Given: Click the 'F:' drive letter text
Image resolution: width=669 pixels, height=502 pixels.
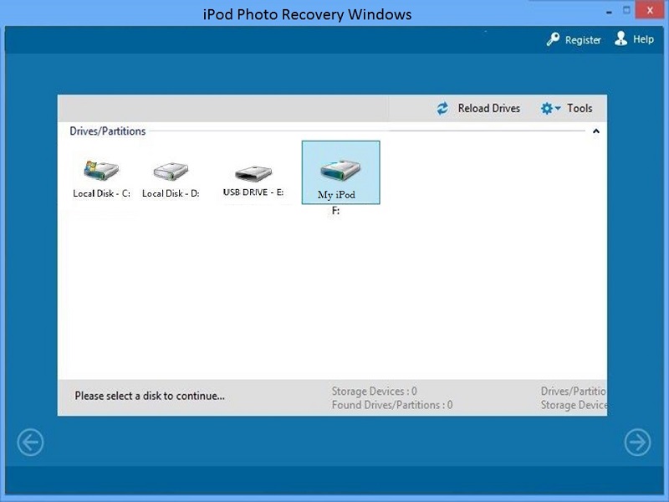Looking at the screenshot, I should coord(336,211).
